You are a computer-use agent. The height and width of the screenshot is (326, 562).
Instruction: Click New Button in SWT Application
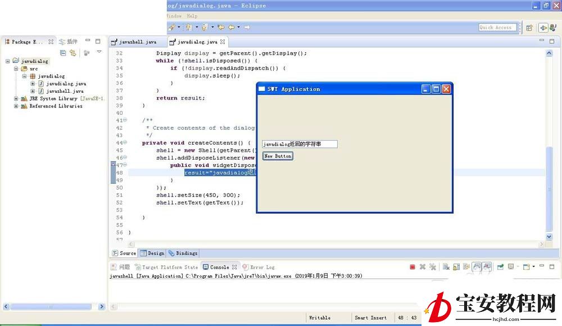pyautogui.click(x=278, y=156)
